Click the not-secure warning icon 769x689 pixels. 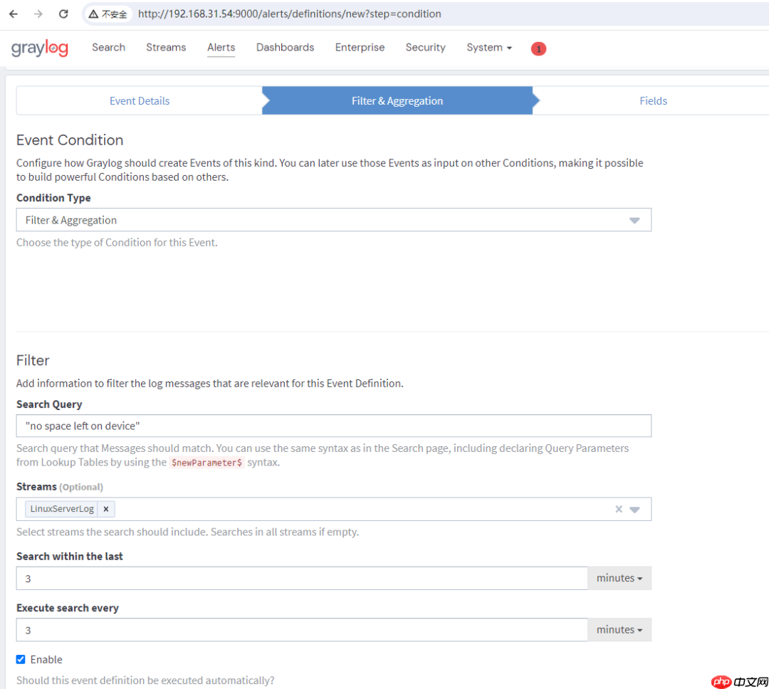click(x=93, y=14)
